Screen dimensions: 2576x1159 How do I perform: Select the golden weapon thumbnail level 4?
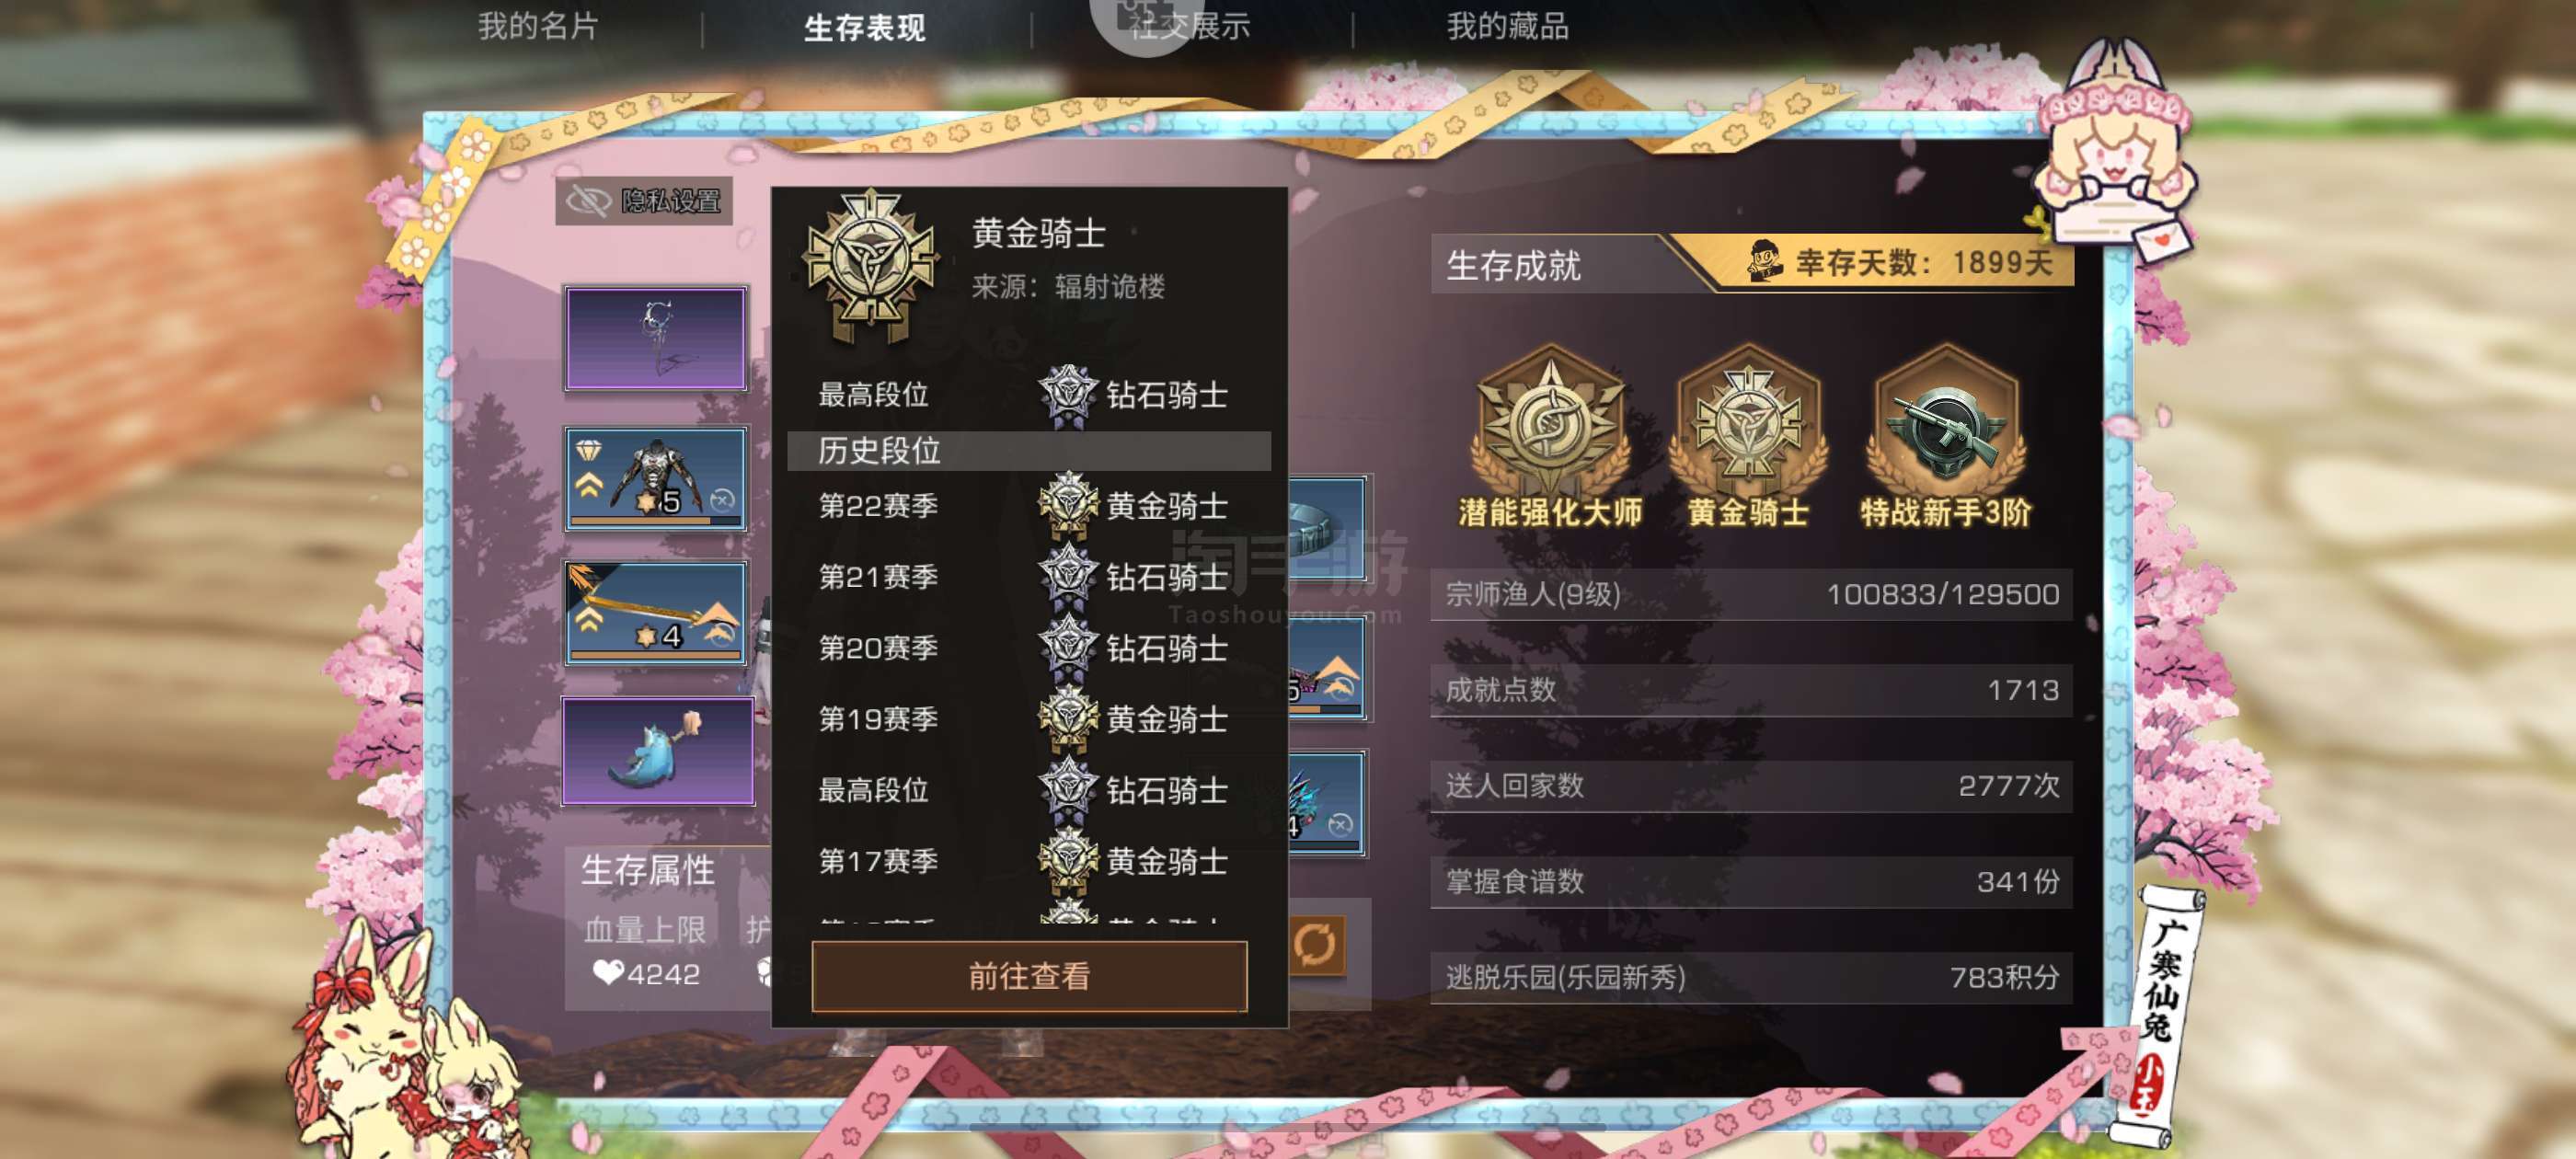[x=656, y=613]
